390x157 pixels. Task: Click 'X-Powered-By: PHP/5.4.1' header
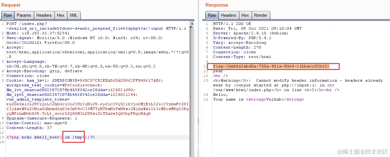(242, 38)
